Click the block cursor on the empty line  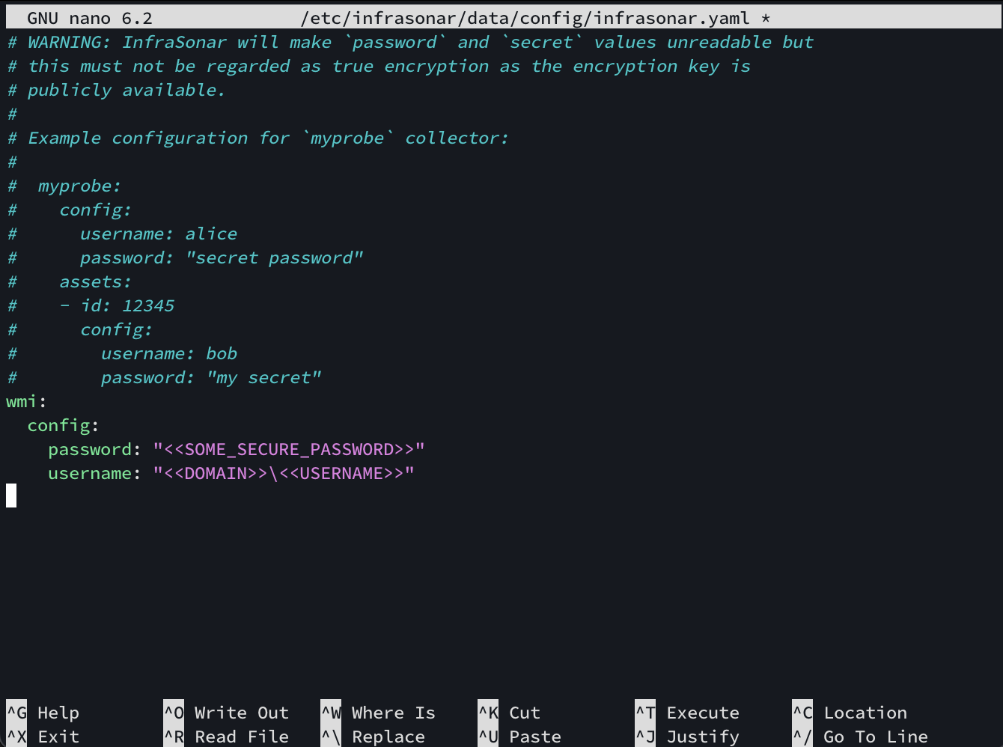click(x=11, y=496)
